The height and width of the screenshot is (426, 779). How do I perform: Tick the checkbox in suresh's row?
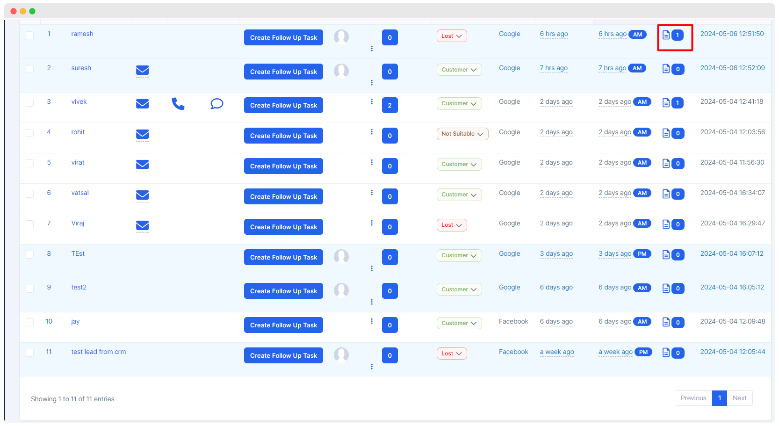[x=29, y=69]
